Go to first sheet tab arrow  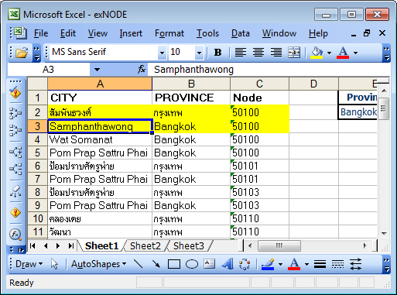click(x=33, y=245)
